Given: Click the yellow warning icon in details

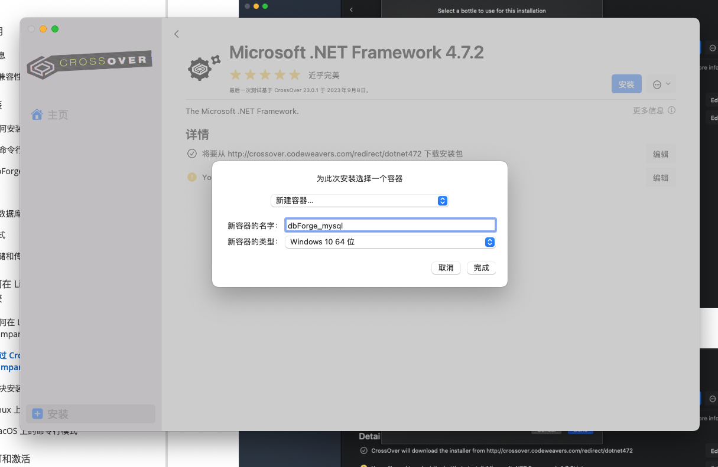Looking at the screenshot, I should click(192, 177).
